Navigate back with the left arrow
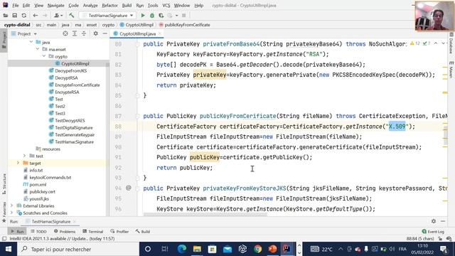The height and width of the screenshot is (256, 455). click(x=36, y=16)
